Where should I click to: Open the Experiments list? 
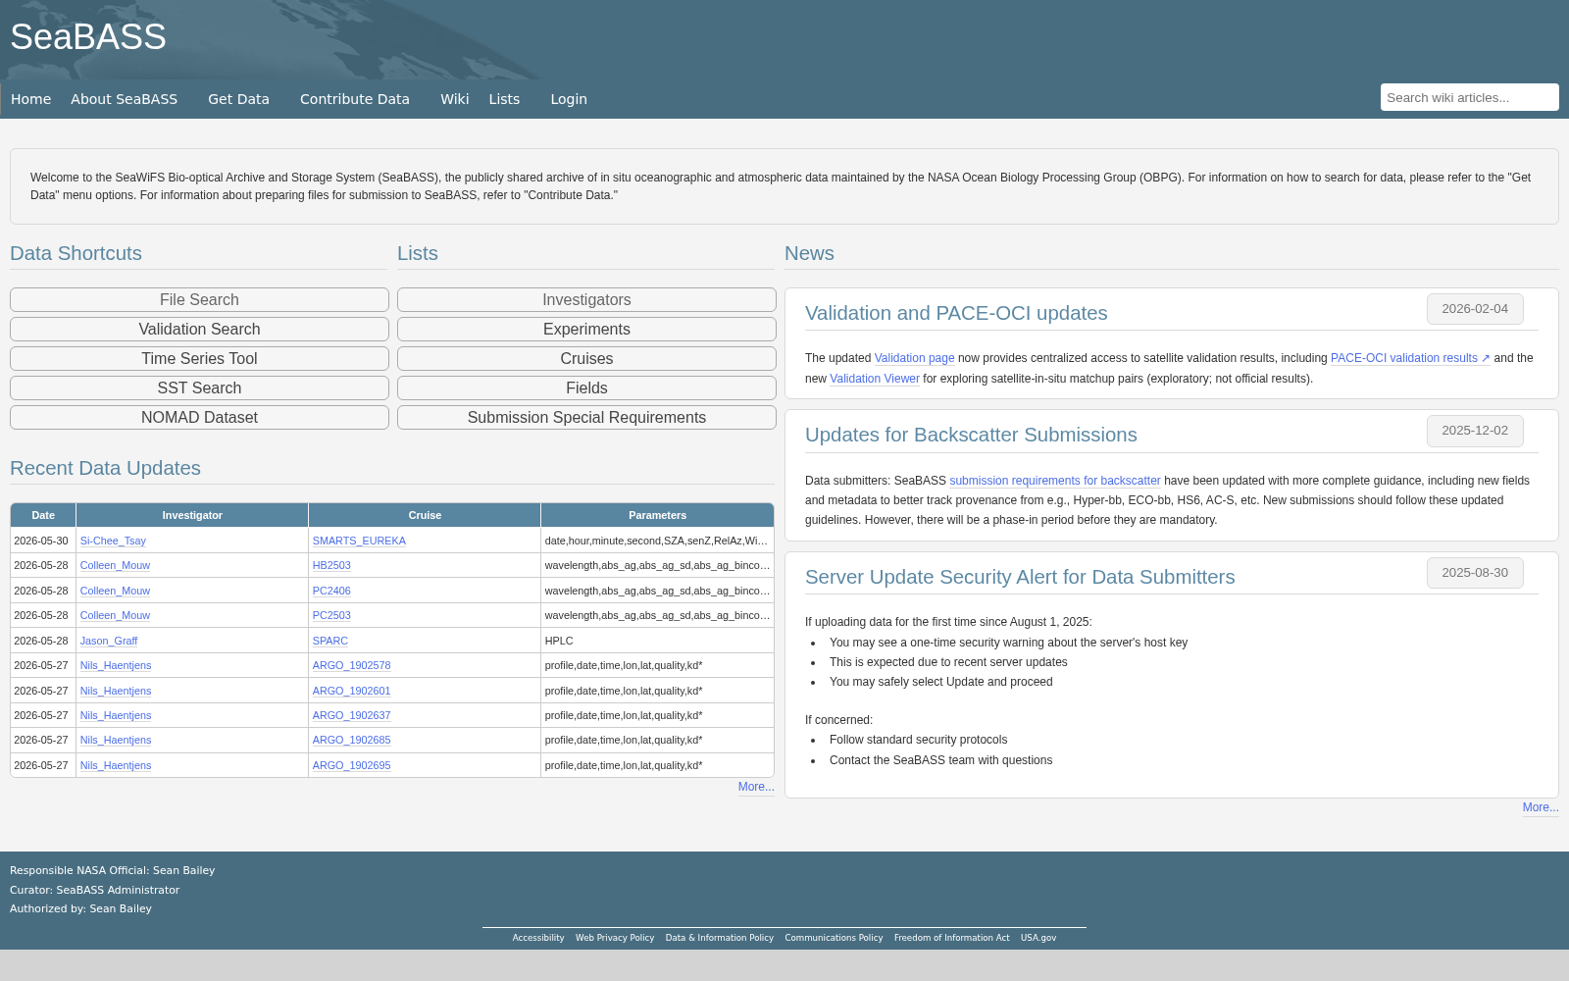point(586,330)
